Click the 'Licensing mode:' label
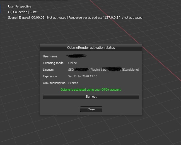The image size is (181, 145). click(x=54, y=63)
